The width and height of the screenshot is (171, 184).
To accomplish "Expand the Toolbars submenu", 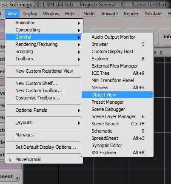I will pos(44,59).
